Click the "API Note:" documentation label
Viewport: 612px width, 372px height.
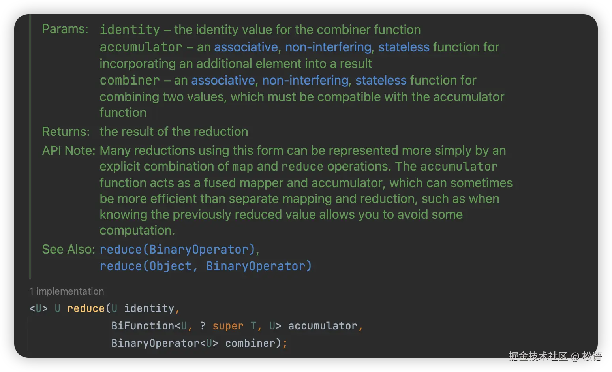69,150
